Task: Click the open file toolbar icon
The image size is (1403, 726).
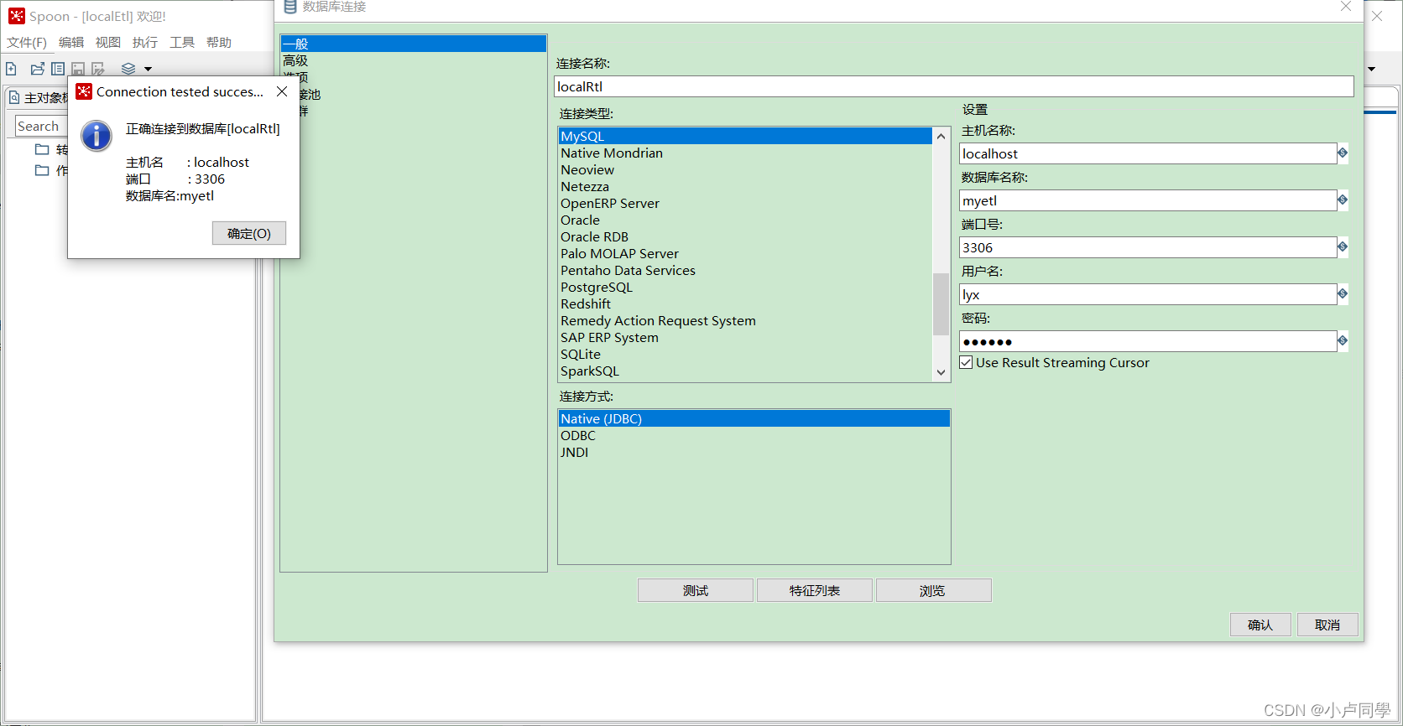Action: (37, 69)
